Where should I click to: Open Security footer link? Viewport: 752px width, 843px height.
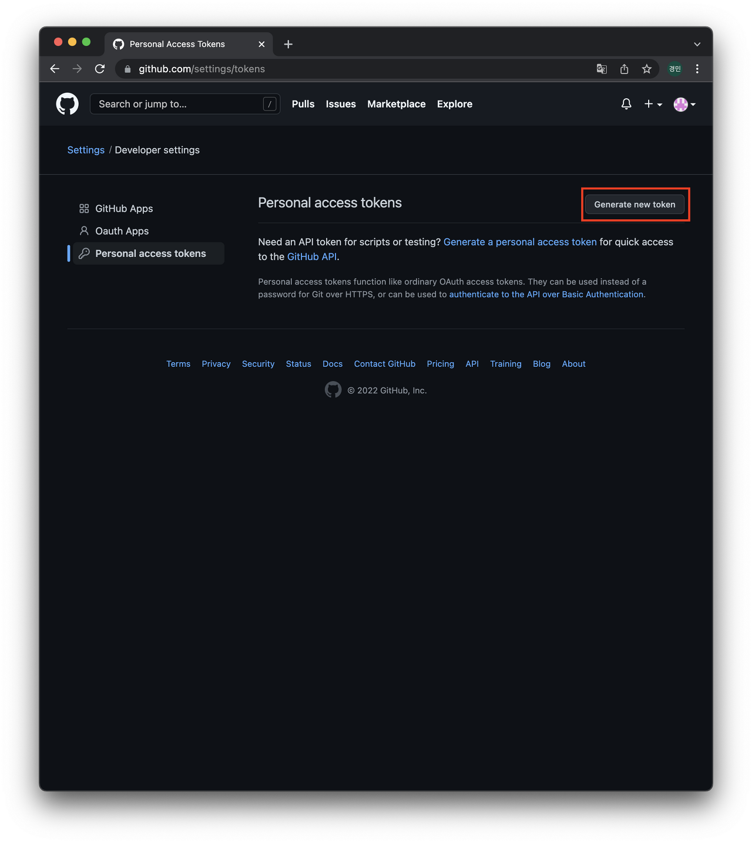tap(258, 364)
